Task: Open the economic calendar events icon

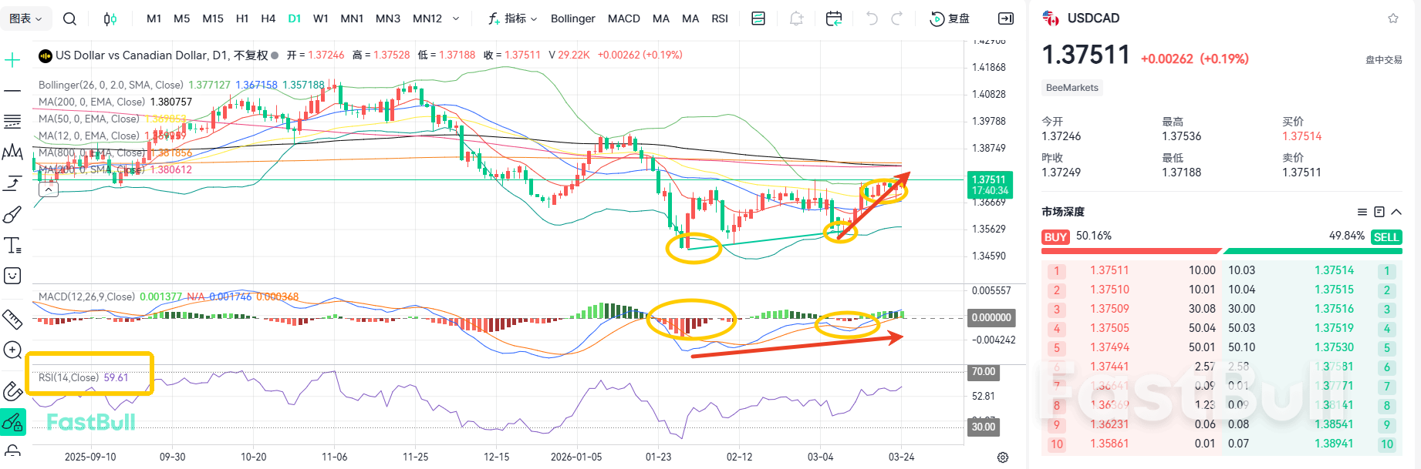Action: coord(834,18)
